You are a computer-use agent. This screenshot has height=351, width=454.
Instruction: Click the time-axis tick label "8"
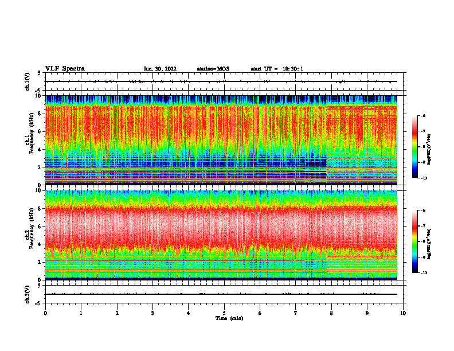coord(331,313)
